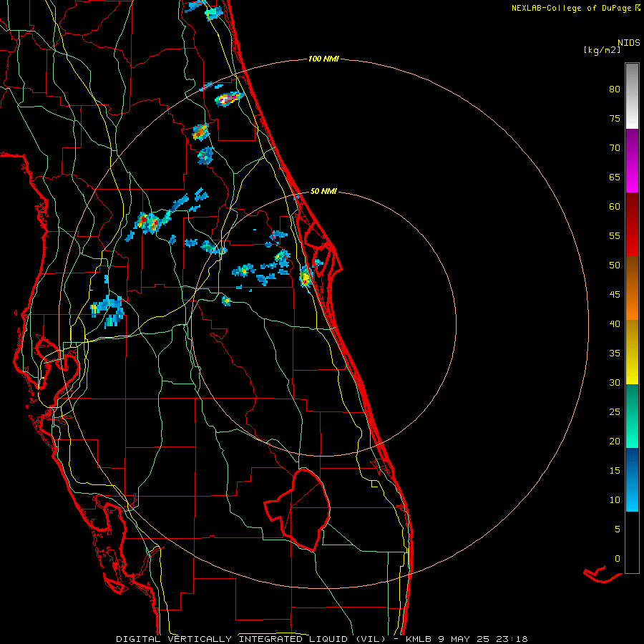This screenshot has width=644, height=644.
Task: Click the 75 value on the VIL scale
Action: coord(615,118)
